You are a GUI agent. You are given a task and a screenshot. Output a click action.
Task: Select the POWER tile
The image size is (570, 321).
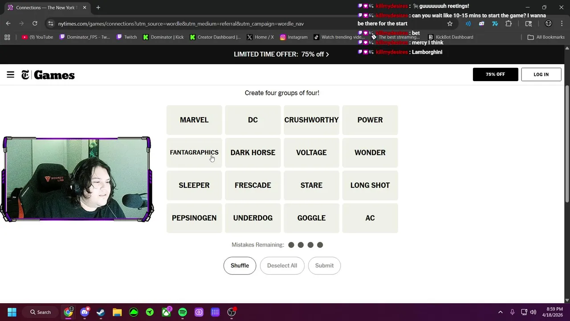point(370,120)
